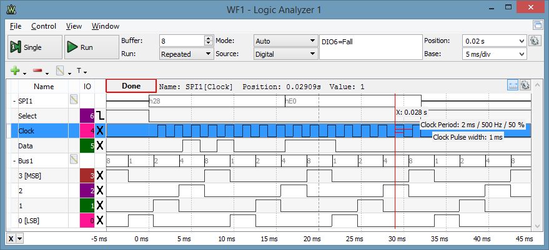
Task: Click the Run button
Action: [91, 47]
